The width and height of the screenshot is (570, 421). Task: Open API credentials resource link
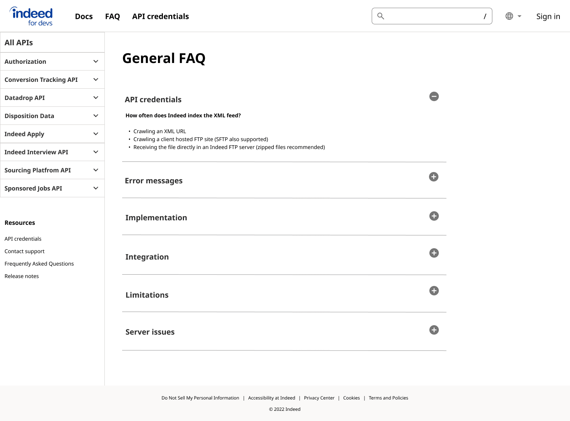(x=23, y=239)
